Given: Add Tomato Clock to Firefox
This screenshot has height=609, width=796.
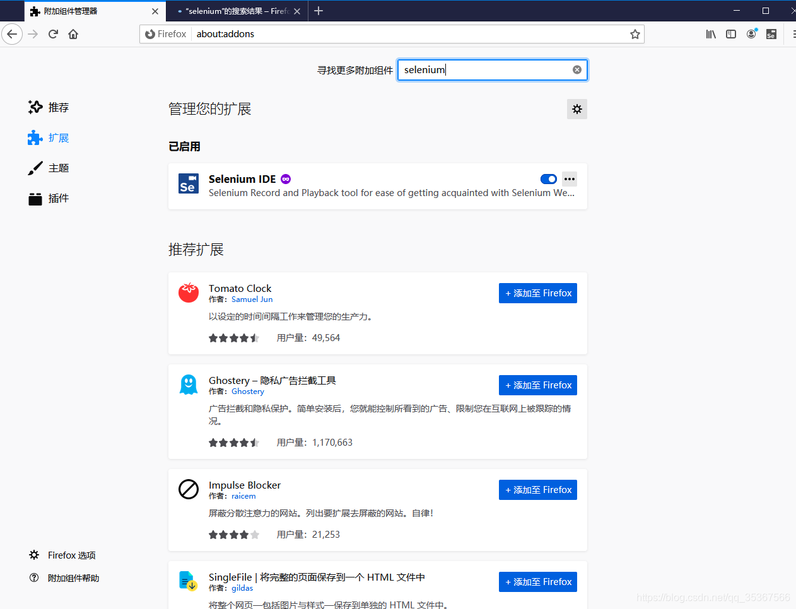Looking at the screenshot, I should coord(538,293).
